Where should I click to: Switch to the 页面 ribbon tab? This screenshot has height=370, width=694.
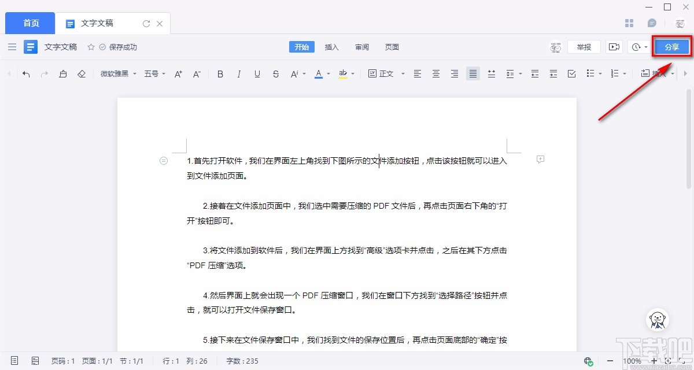point(392,47)
